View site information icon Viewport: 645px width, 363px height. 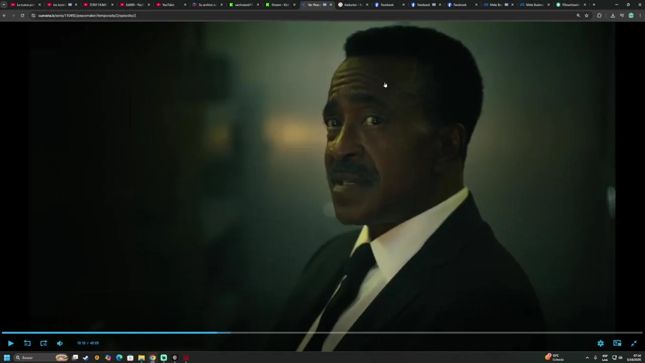pyautogui.click(x=33, y=16)
